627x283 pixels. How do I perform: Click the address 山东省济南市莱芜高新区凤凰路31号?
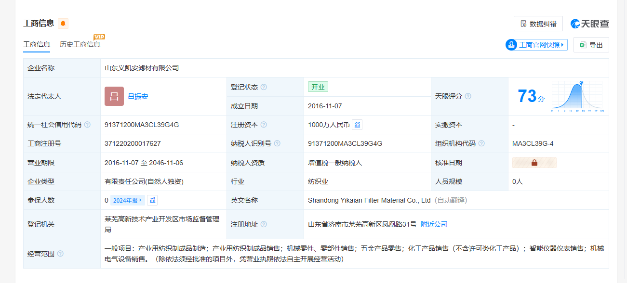coord(362,224)
